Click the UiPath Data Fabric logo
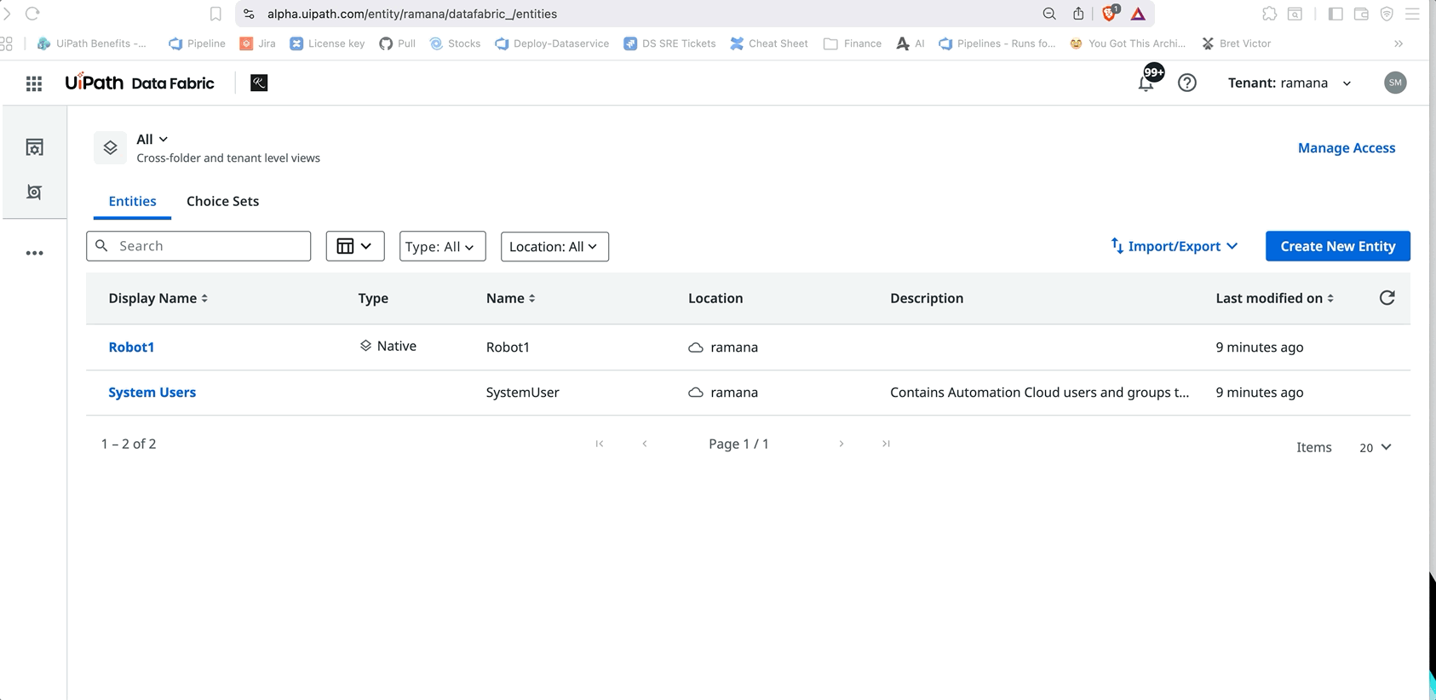The image size is (1436, 700). [x=140, y=83]
